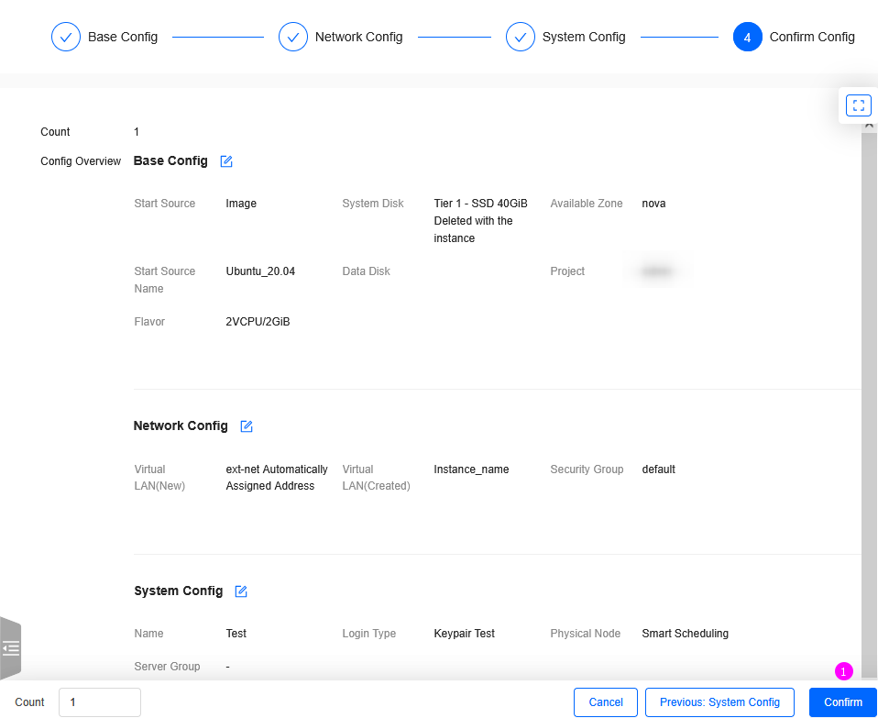Click the System Config section heading
Image resolution: width=878 pixels, height=718 pixels.
(178, 591)
